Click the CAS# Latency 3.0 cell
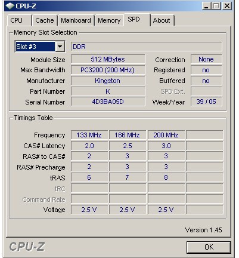239x258 pixels. (x=166, y=146)
